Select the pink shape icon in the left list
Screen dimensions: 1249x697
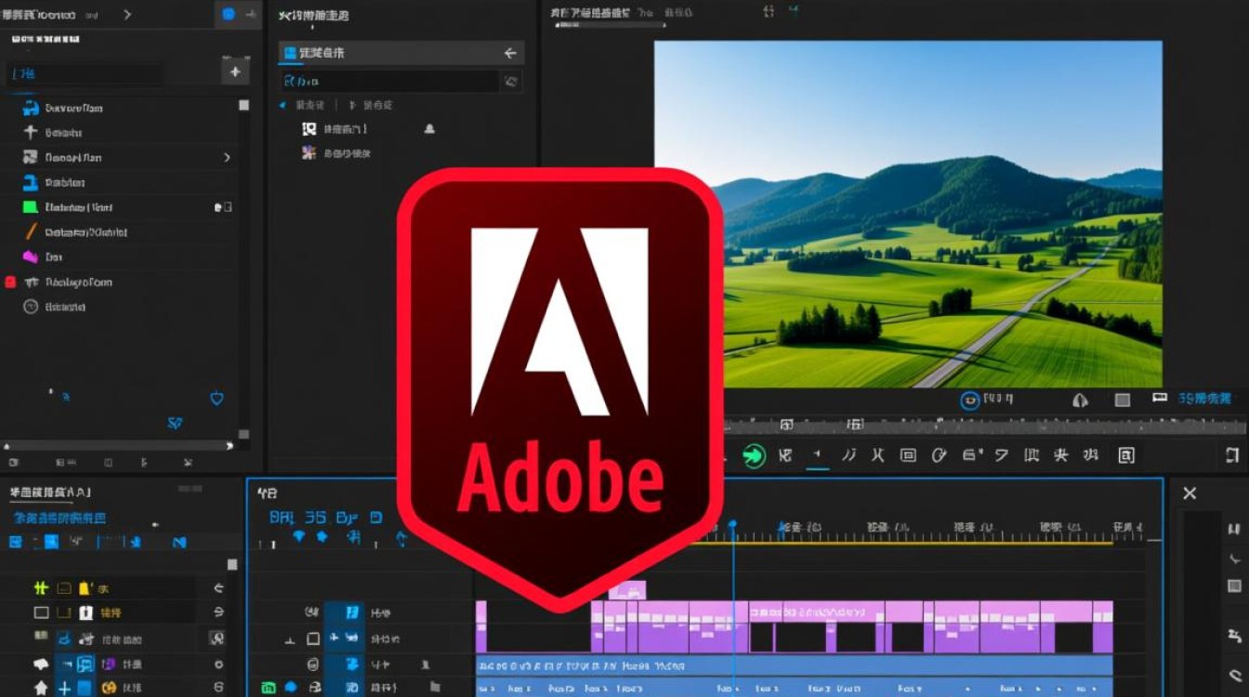[30, 256]
